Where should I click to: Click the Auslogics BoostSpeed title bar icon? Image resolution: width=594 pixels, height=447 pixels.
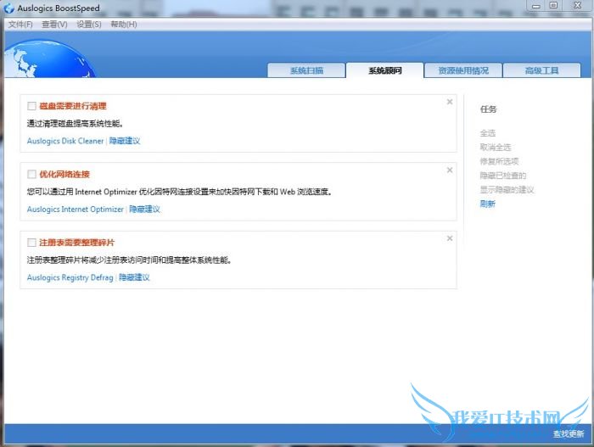[8, 8]
